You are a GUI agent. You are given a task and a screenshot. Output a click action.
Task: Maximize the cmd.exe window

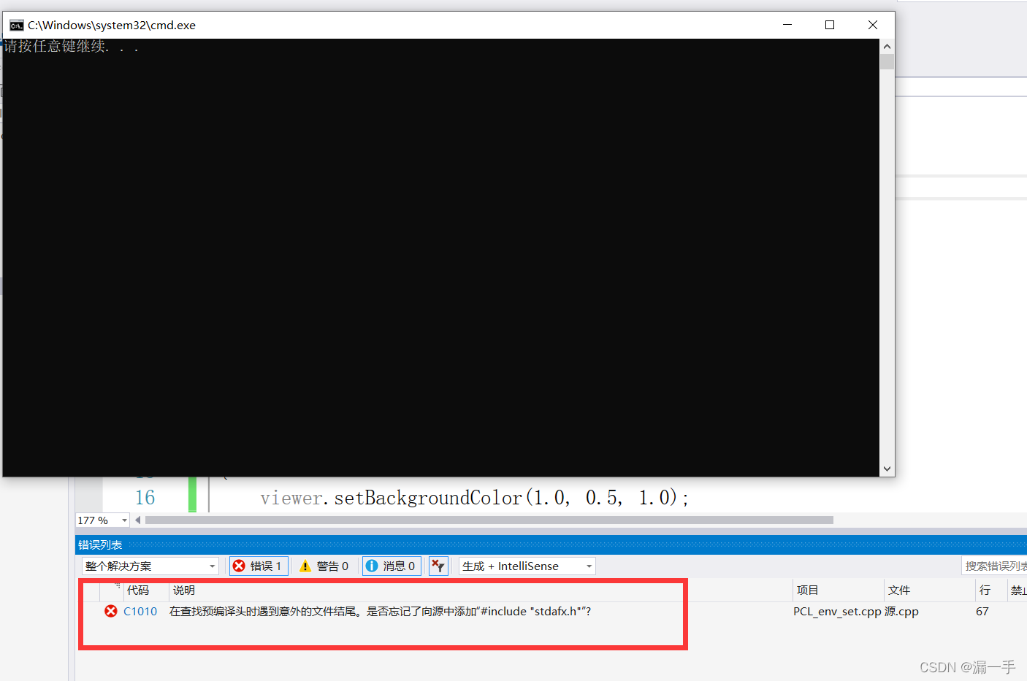click(x=830, y=25)
